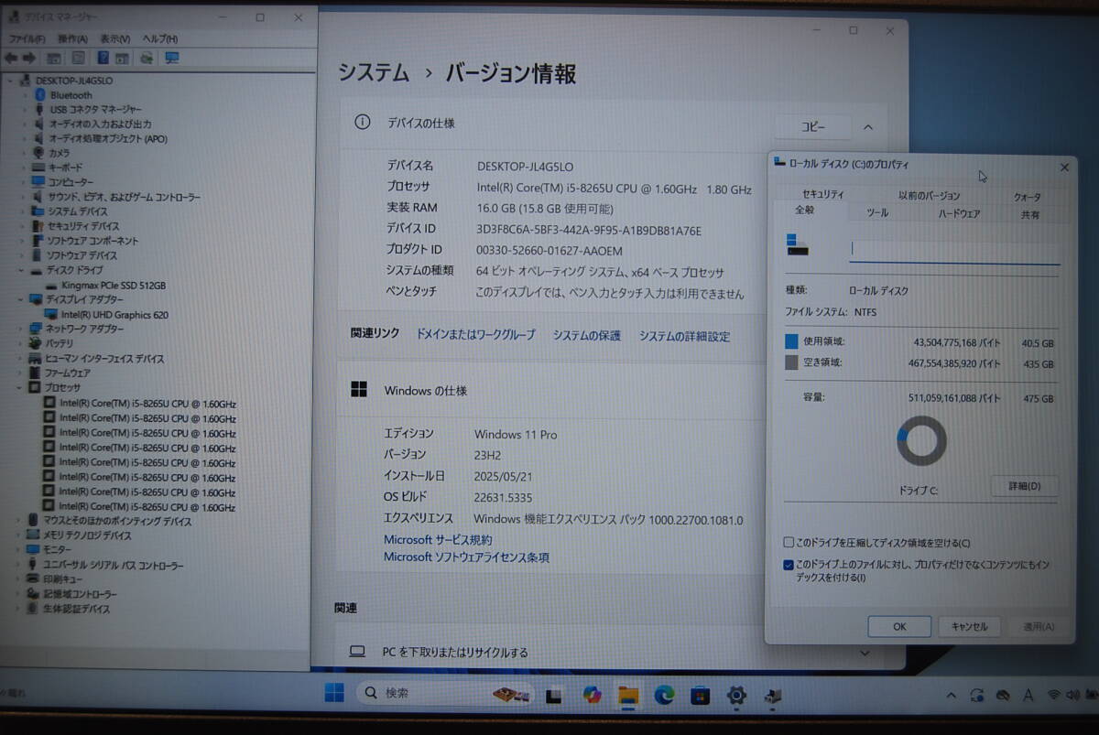Click the 詳細(D) button
Screen dimensions: 1099x735
[1024, 486]
